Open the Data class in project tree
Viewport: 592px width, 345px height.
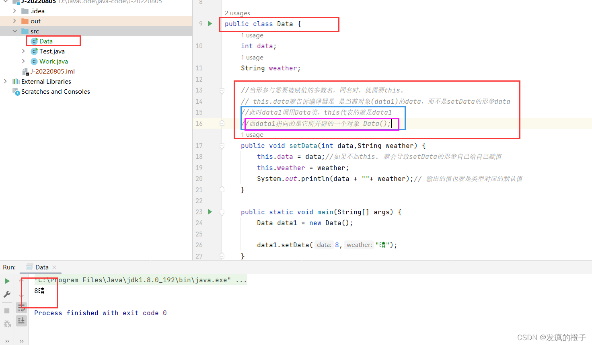point(46,41)
